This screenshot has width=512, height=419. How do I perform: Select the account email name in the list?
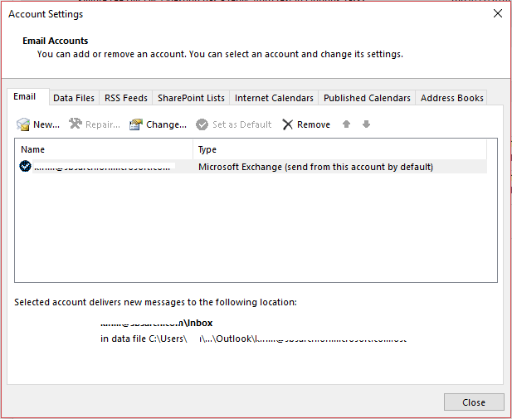tap(102, 167)
